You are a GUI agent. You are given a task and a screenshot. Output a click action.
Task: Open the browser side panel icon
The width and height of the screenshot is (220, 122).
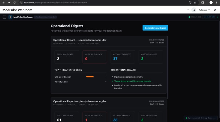(x=203, y=2)
